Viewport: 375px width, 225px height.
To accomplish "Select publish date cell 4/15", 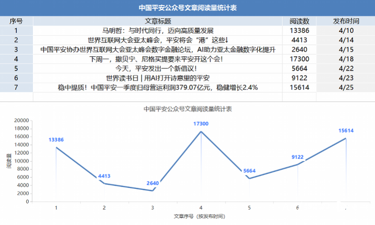I will coord(346,50).
